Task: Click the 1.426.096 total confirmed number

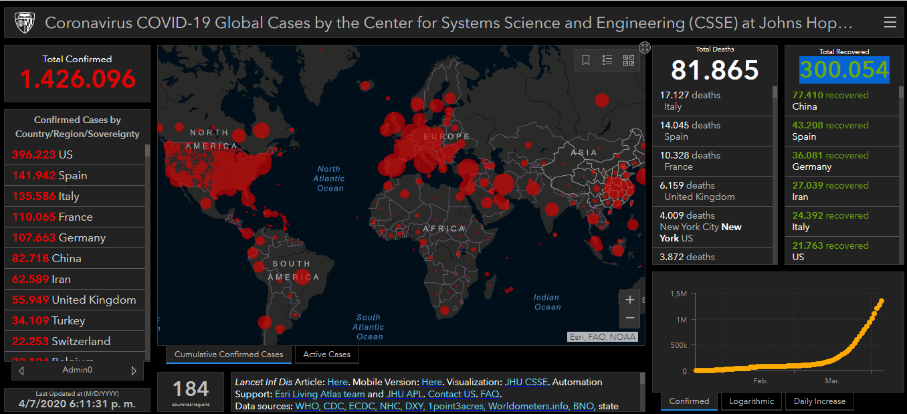Action: (78, 80)
